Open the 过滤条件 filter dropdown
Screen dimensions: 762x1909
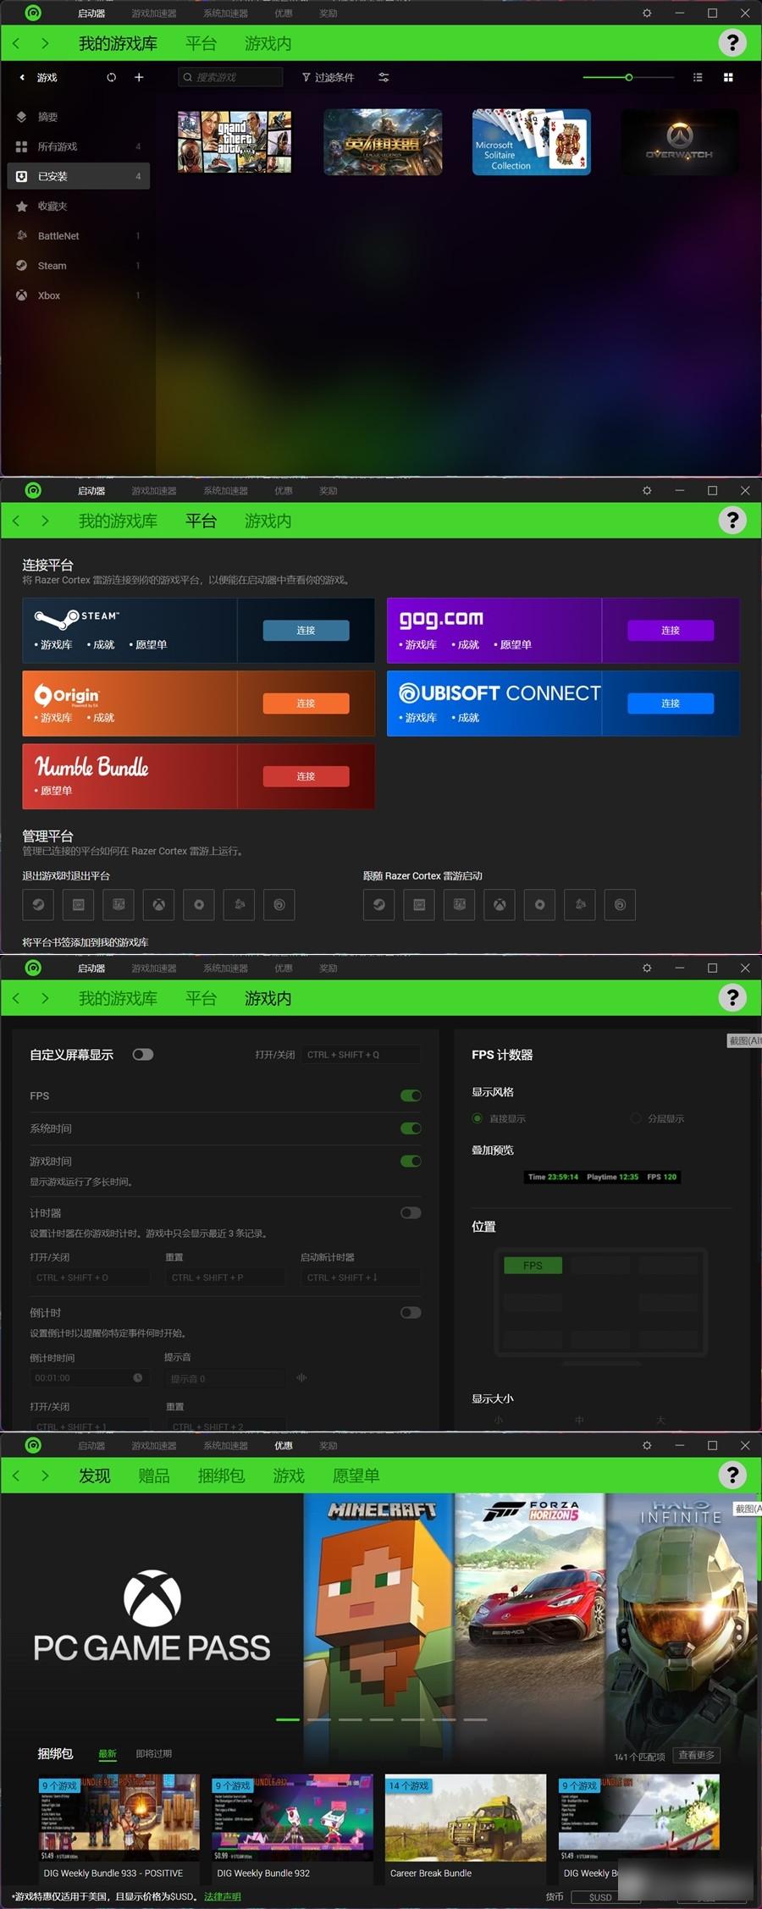(329, 77)
